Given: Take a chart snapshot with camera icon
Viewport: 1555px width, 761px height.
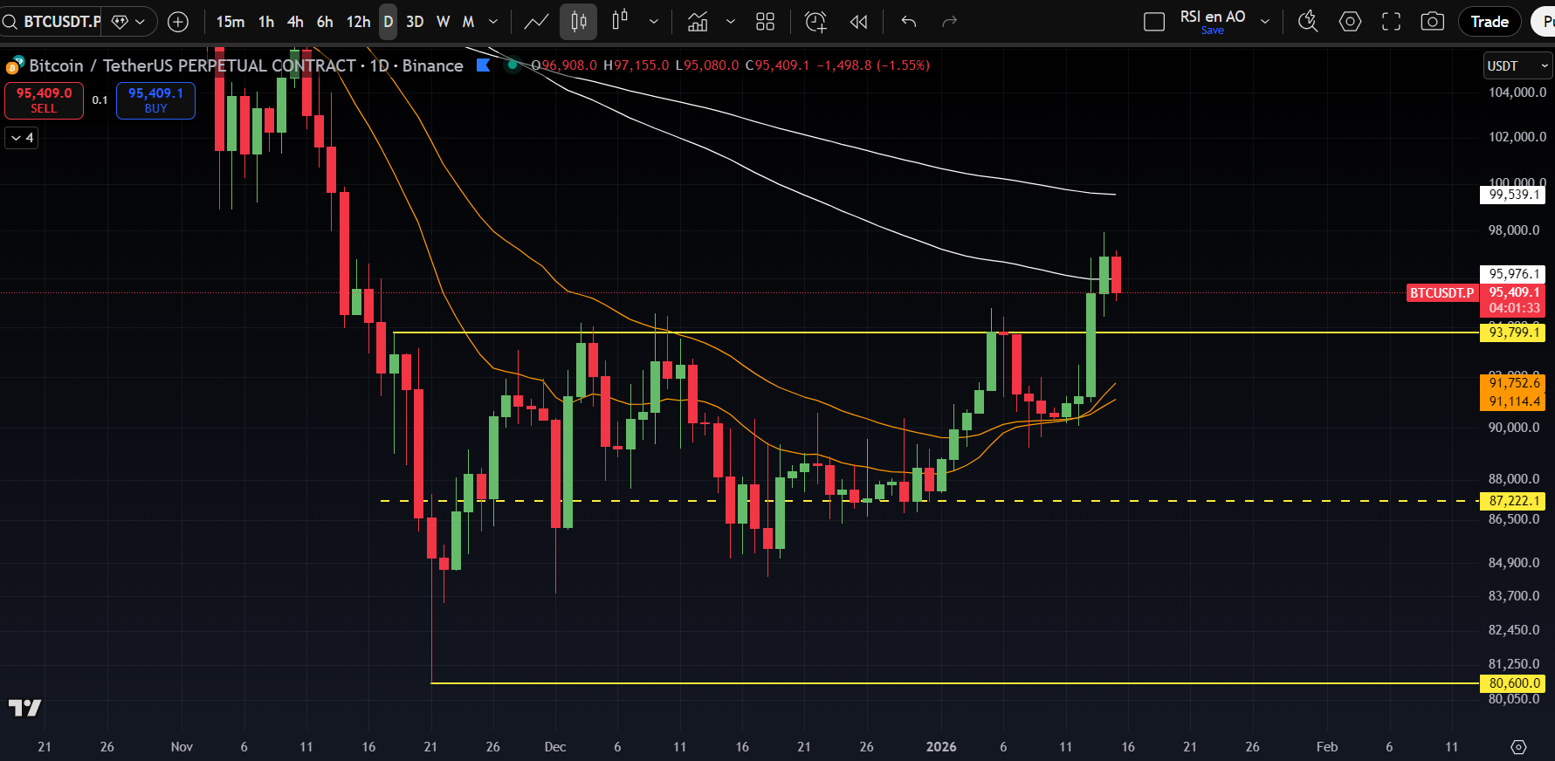Looking at the screenshot, I should [1432, 22].
